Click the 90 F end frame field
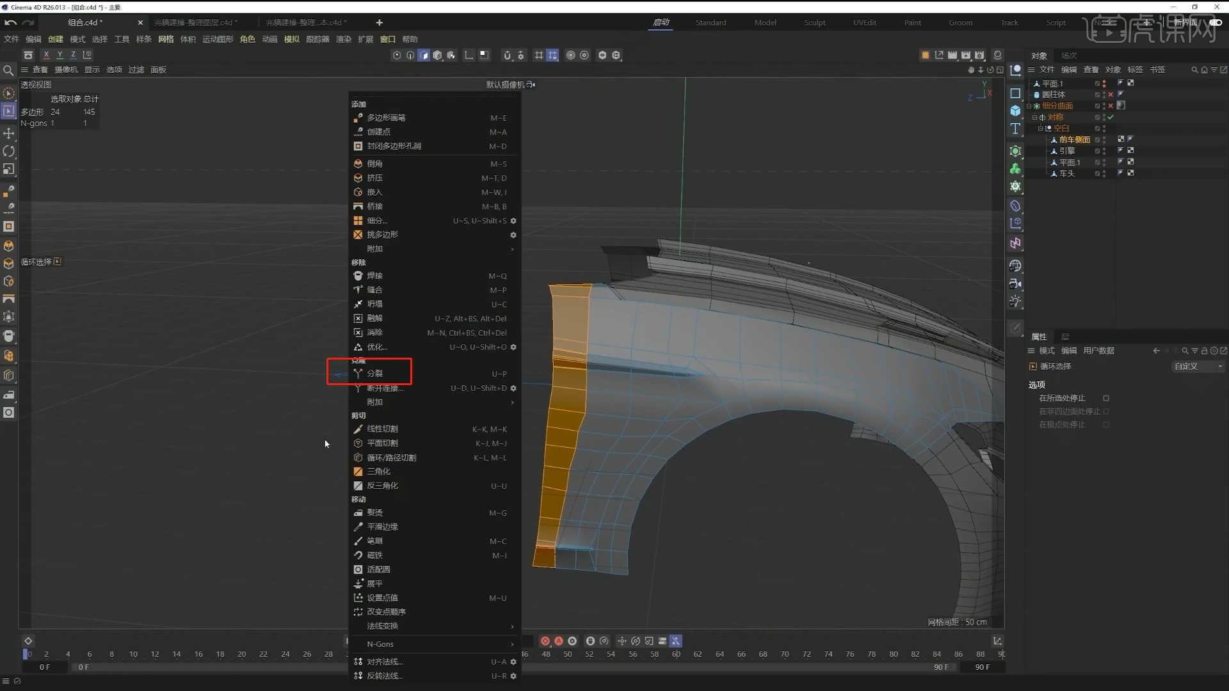 [x=982, y=667]
